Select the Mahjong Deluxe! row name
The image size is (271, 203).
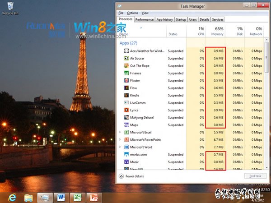tap(142, 118)
